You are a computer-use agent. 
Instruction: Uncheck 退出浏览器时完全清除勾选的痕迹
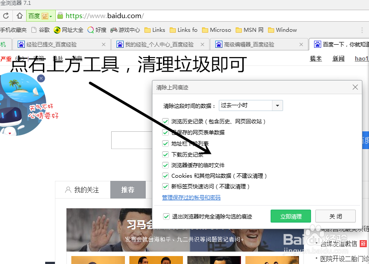coord(166,216)
